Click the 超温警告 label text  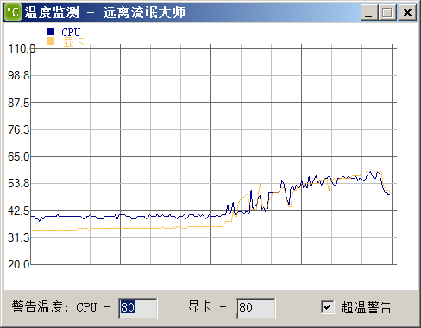367,307
